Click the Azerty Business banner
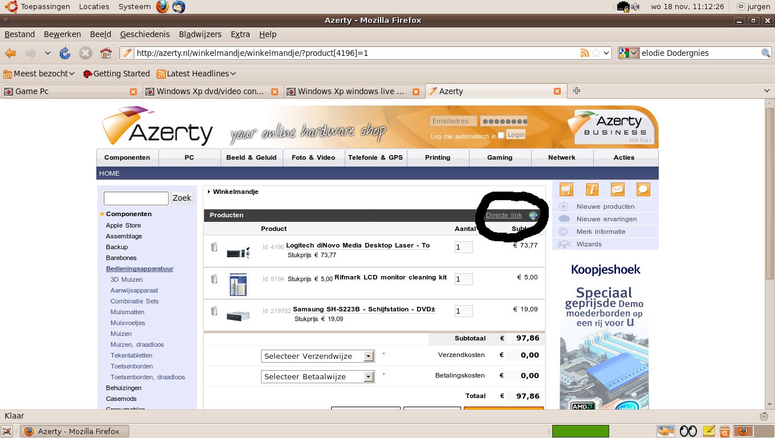 (614, 127)
